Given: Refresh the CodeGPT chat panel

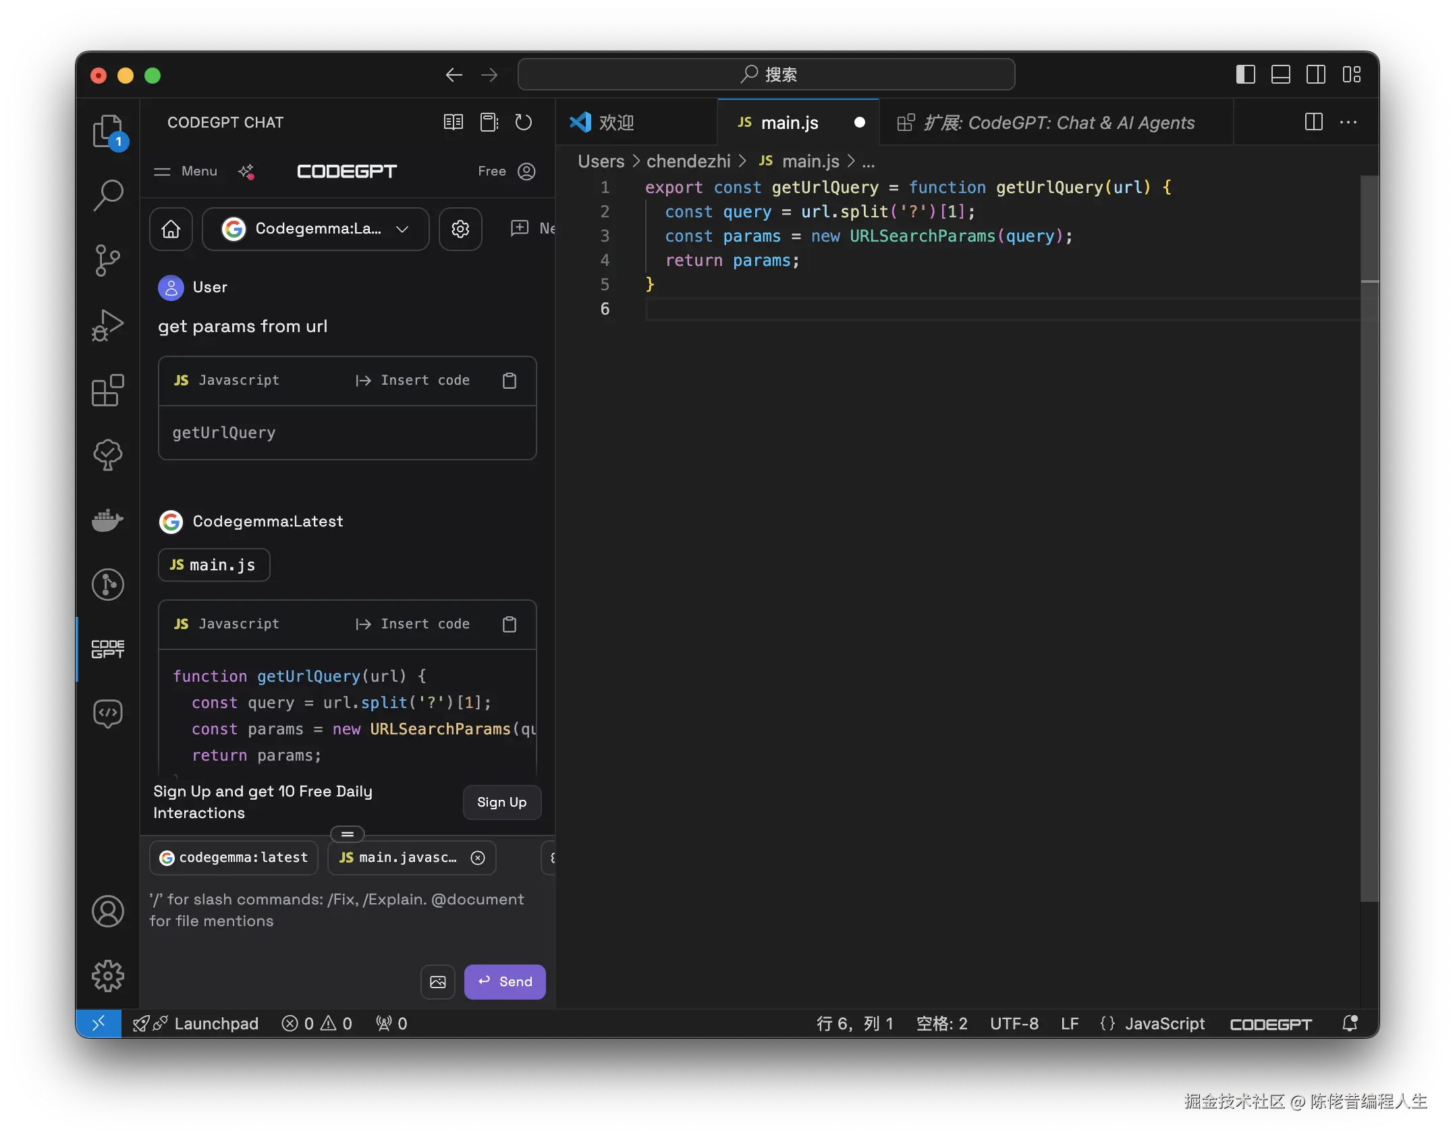Looking at the screenshot, I should point(524,122).
